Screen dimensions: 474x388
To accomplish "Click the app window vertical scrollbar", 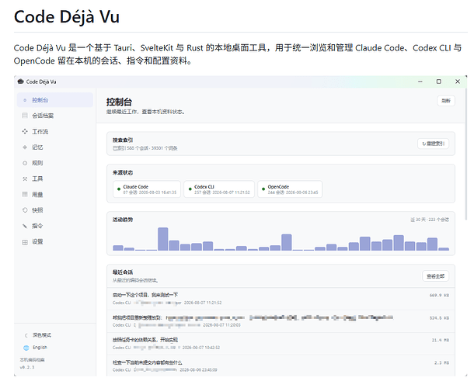I will 465,154.
